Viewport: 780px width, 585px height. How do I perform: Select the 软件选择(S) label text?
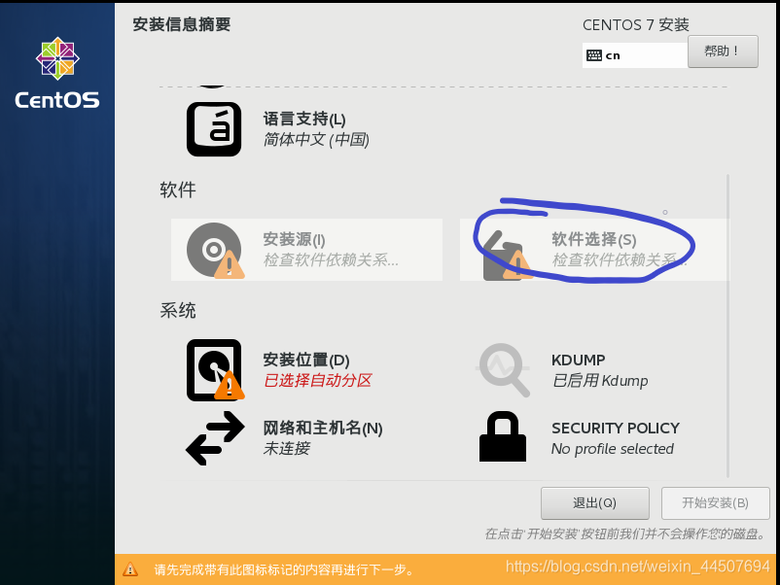coord(594,240)
